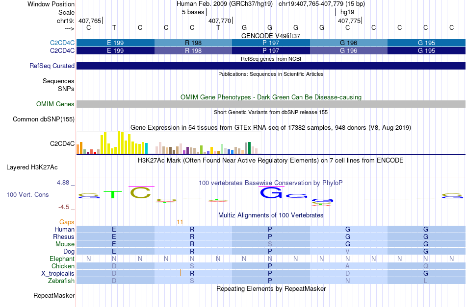
Task: Click the Chicken Q amino acid cell
Action: click(426, 266)
